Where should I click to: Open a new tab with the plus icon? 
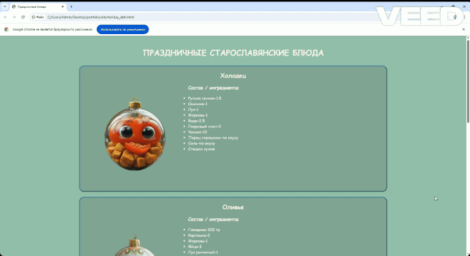point(71,6)
